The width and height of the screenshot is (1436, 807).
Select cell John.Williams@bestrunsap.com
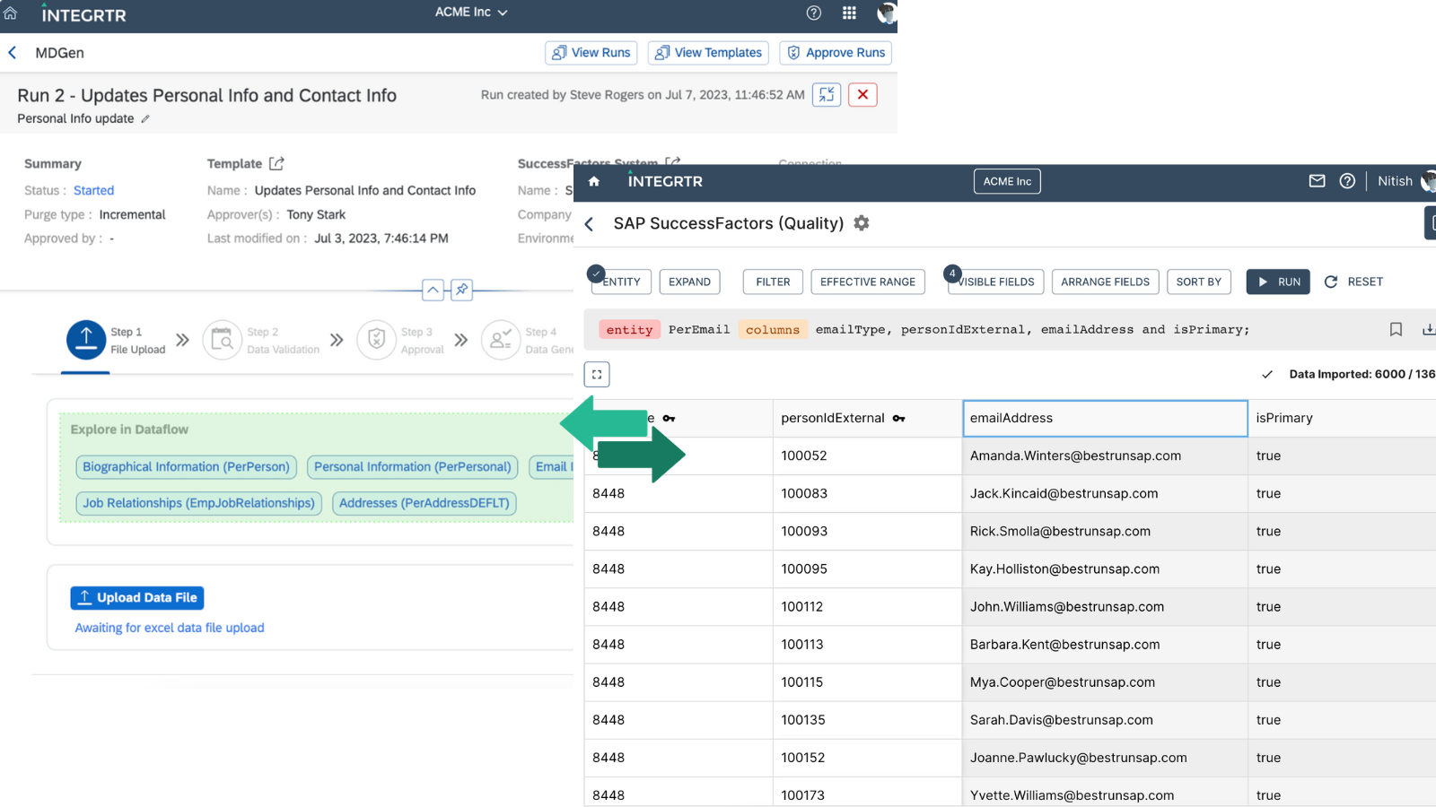tap(1105, 607)
